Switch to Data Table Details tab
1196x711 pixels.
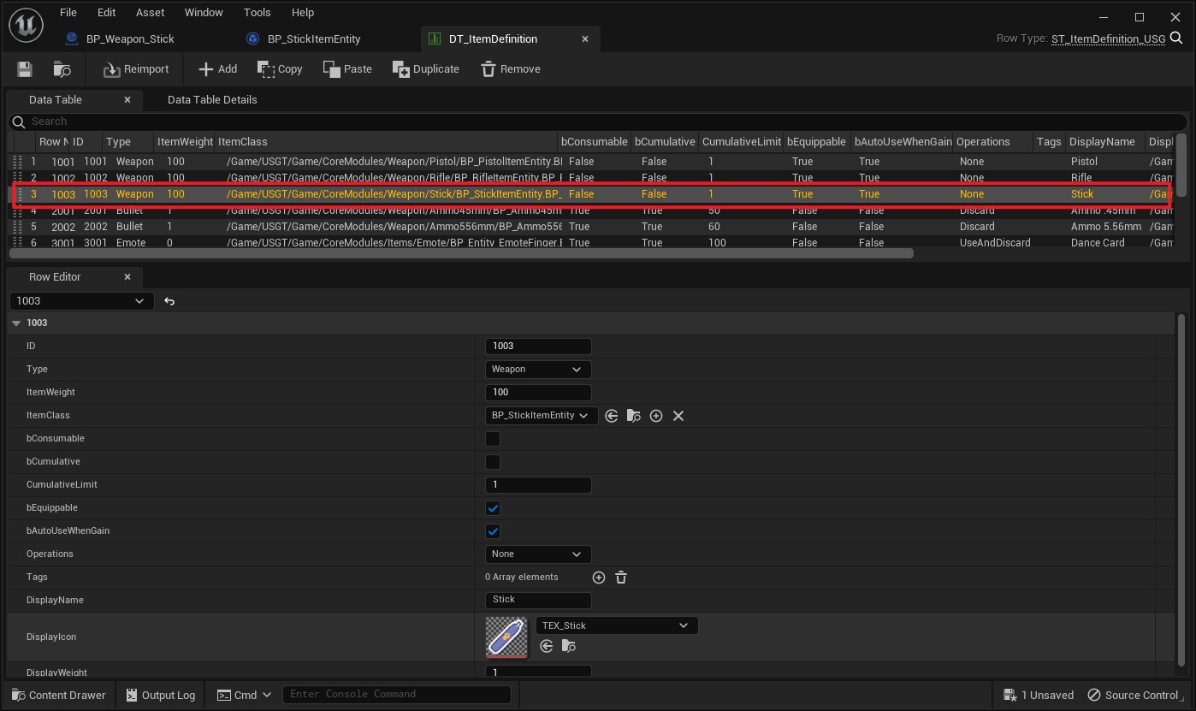(212, 100)
